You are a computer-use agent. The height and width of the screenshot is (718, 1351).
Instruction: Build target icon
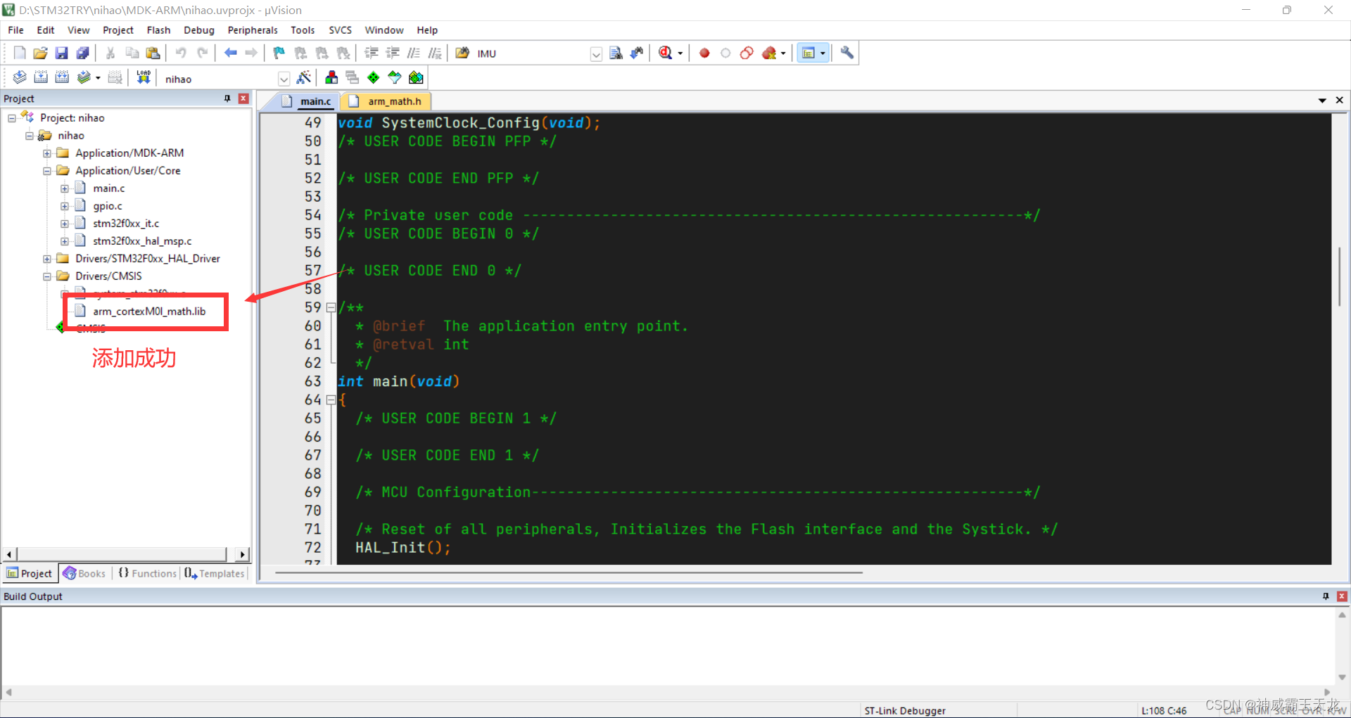click(x=41, y=77)
